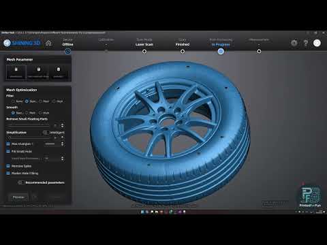Click the Scan step circle marker
327x245 pixels.
coord(183,52)
